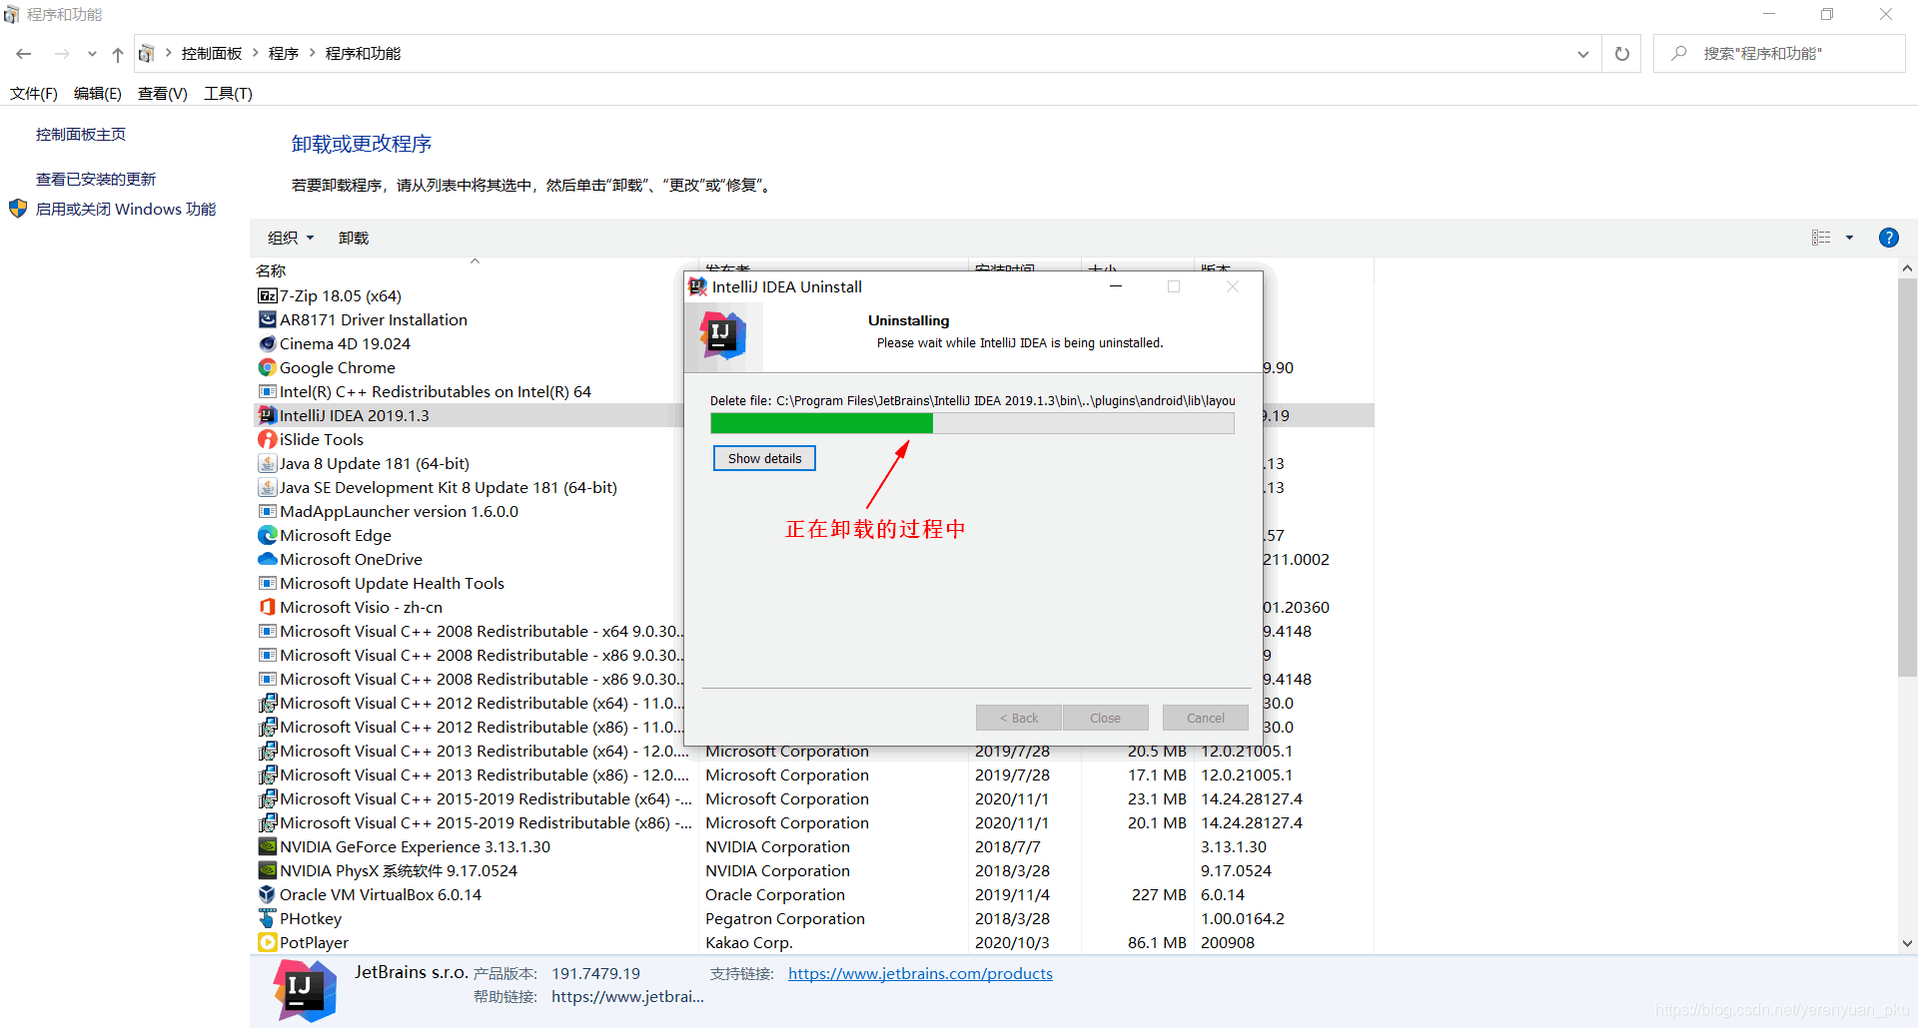Click the Microsoft Visio office icon

267,607
